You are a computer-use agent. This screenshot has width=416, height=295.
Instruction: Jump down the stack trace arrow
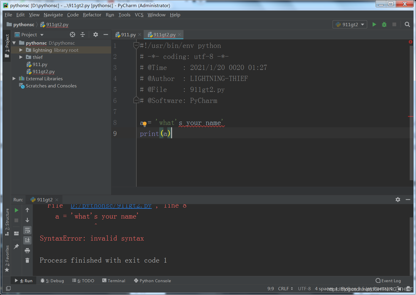coord(27,220)
